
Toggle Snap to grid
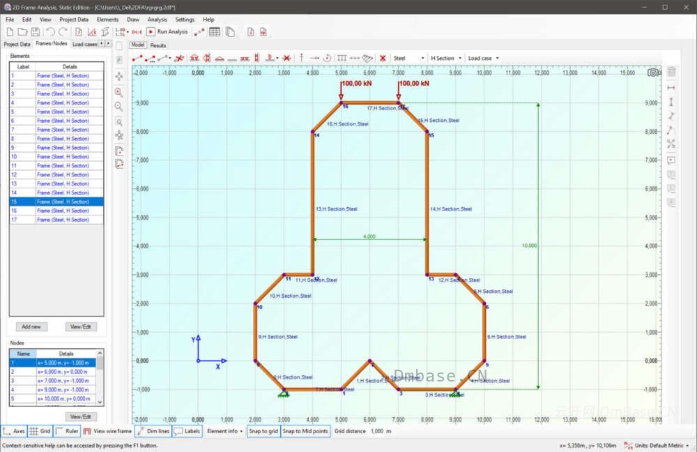[263, 431]
